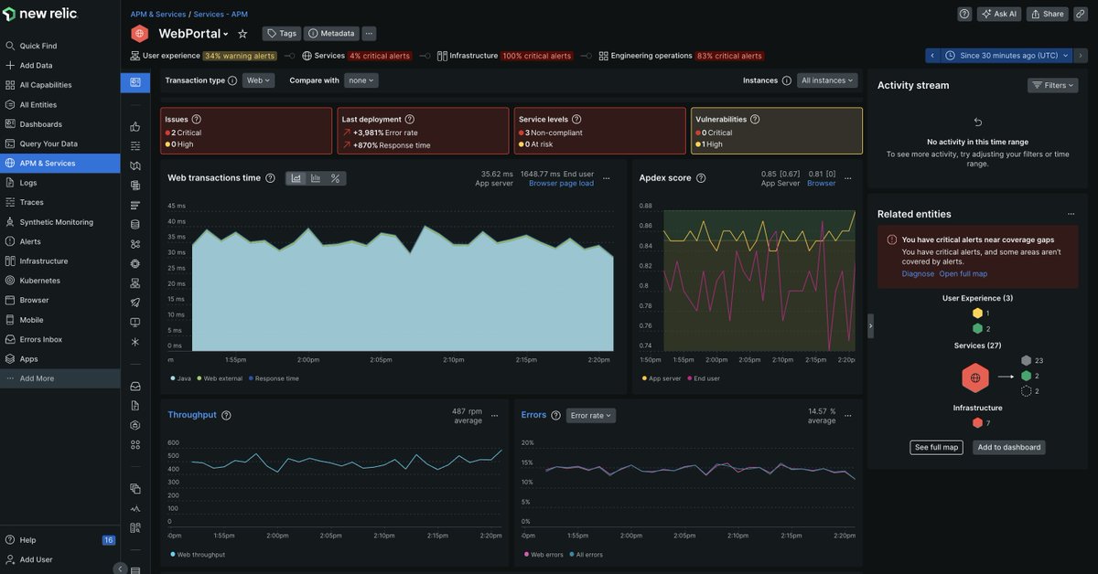Favorite WebPortal with the star icon
This screenshot has height=574, width=1098.
click(x=242, y=34)
